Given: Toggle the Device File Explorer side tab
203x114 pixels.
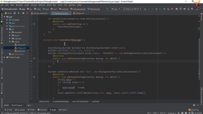Looking at the screenshot, I should pyautogui.click(x=202, y=96).
